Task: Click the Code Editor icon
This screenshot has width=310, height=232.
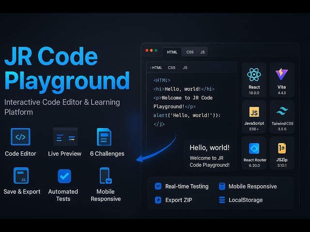Action: [20, 137]
